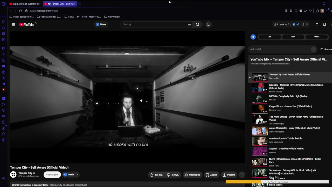Open X (Twitter) in the sidebar

tap(4, 78)
